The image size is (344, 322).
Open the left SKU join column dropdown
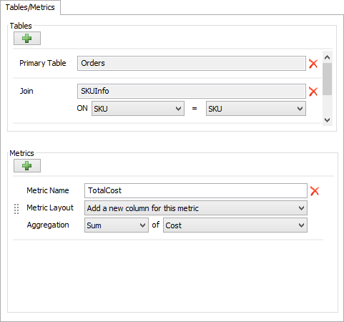[x=138, y=109]
